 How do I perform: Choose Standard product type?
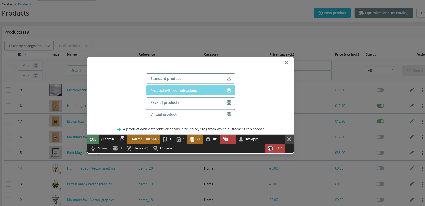[x=191, y=79]
